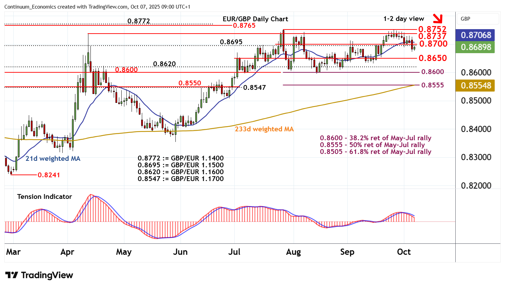
Task: Click the red 0.8650 support label
Action: [x=433, y=58]
